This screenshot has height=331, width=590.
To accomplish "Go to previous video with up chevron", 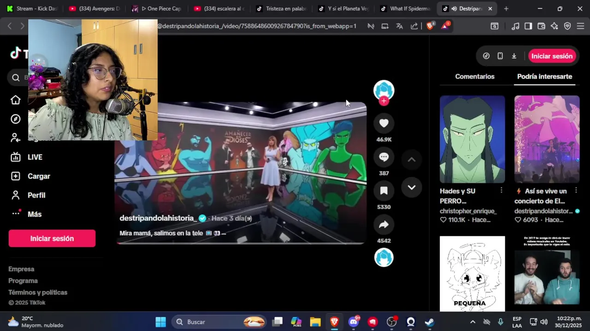I will click(412, 160).
